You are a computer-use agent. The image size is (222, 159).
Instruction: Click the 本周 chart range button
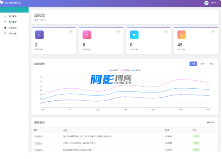point(193,64)
